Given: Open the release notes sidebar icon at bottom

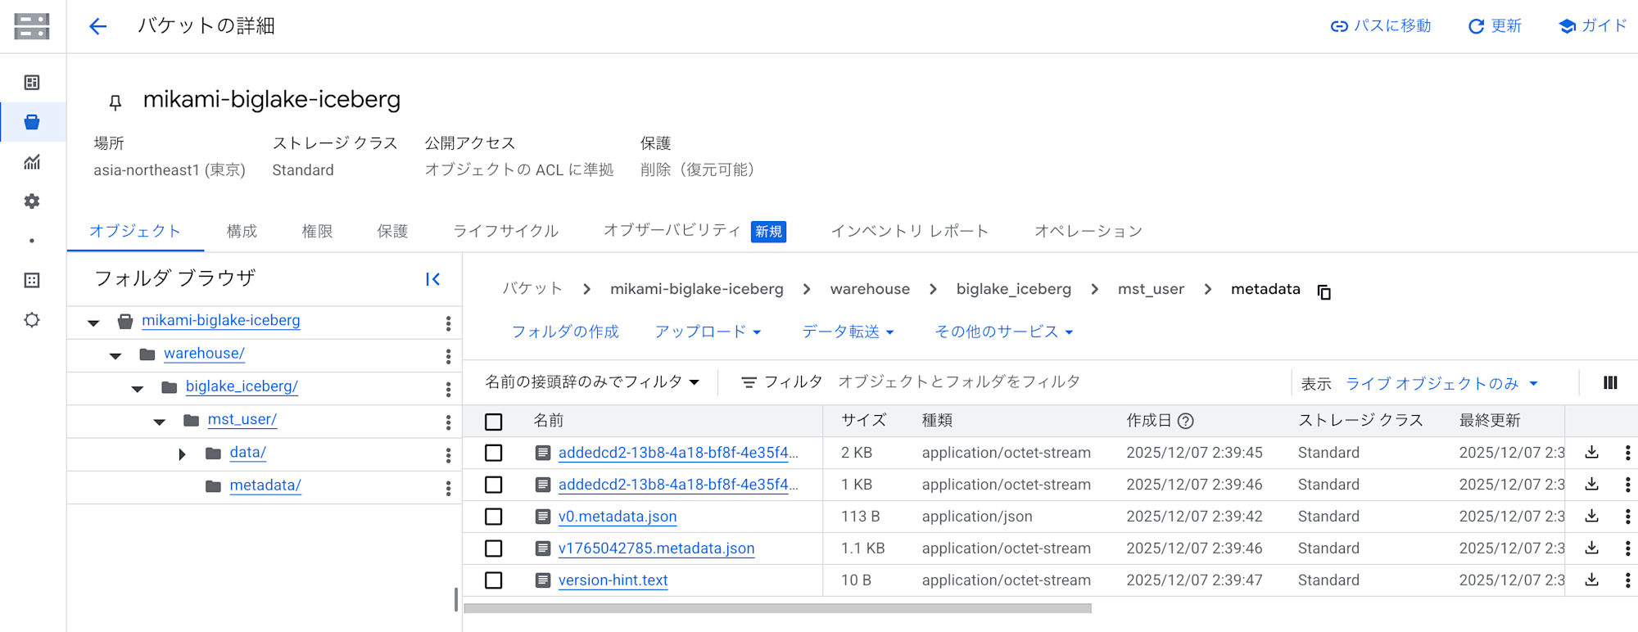Looking at the screenshot, I should coord(32,320).
